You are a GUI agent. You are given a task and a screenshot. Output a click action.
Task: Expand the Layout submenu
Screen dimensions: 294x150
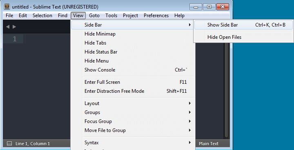[133, 103]
